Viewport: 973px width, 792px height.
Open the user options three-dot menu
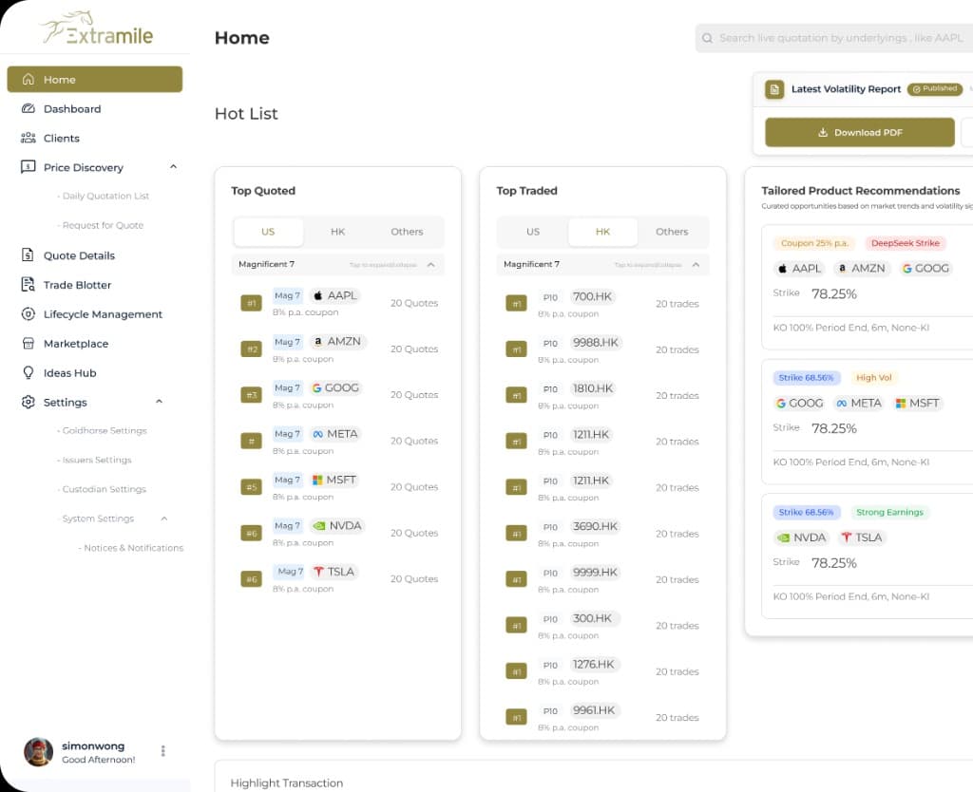pos(163,751)
